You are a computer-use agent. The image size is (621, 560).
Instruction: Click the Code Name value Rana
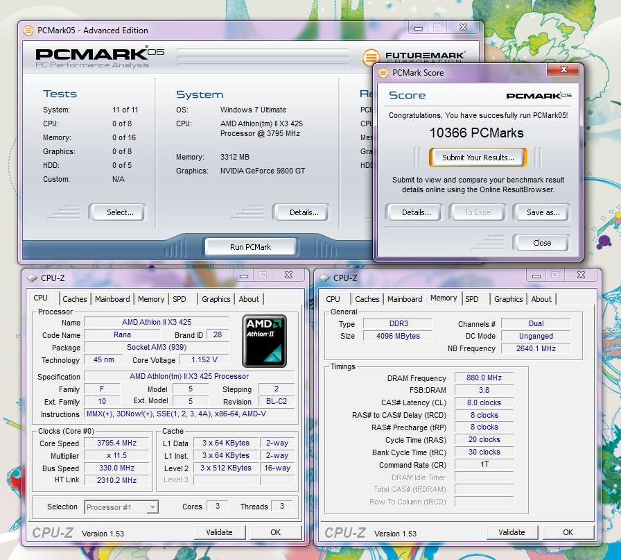[123, 334]
